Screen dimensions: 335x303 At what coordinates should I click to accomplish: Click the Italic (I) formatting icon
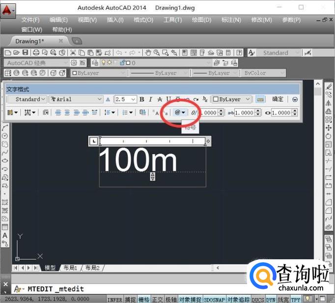pyautogui.click(x=151, y=99)
